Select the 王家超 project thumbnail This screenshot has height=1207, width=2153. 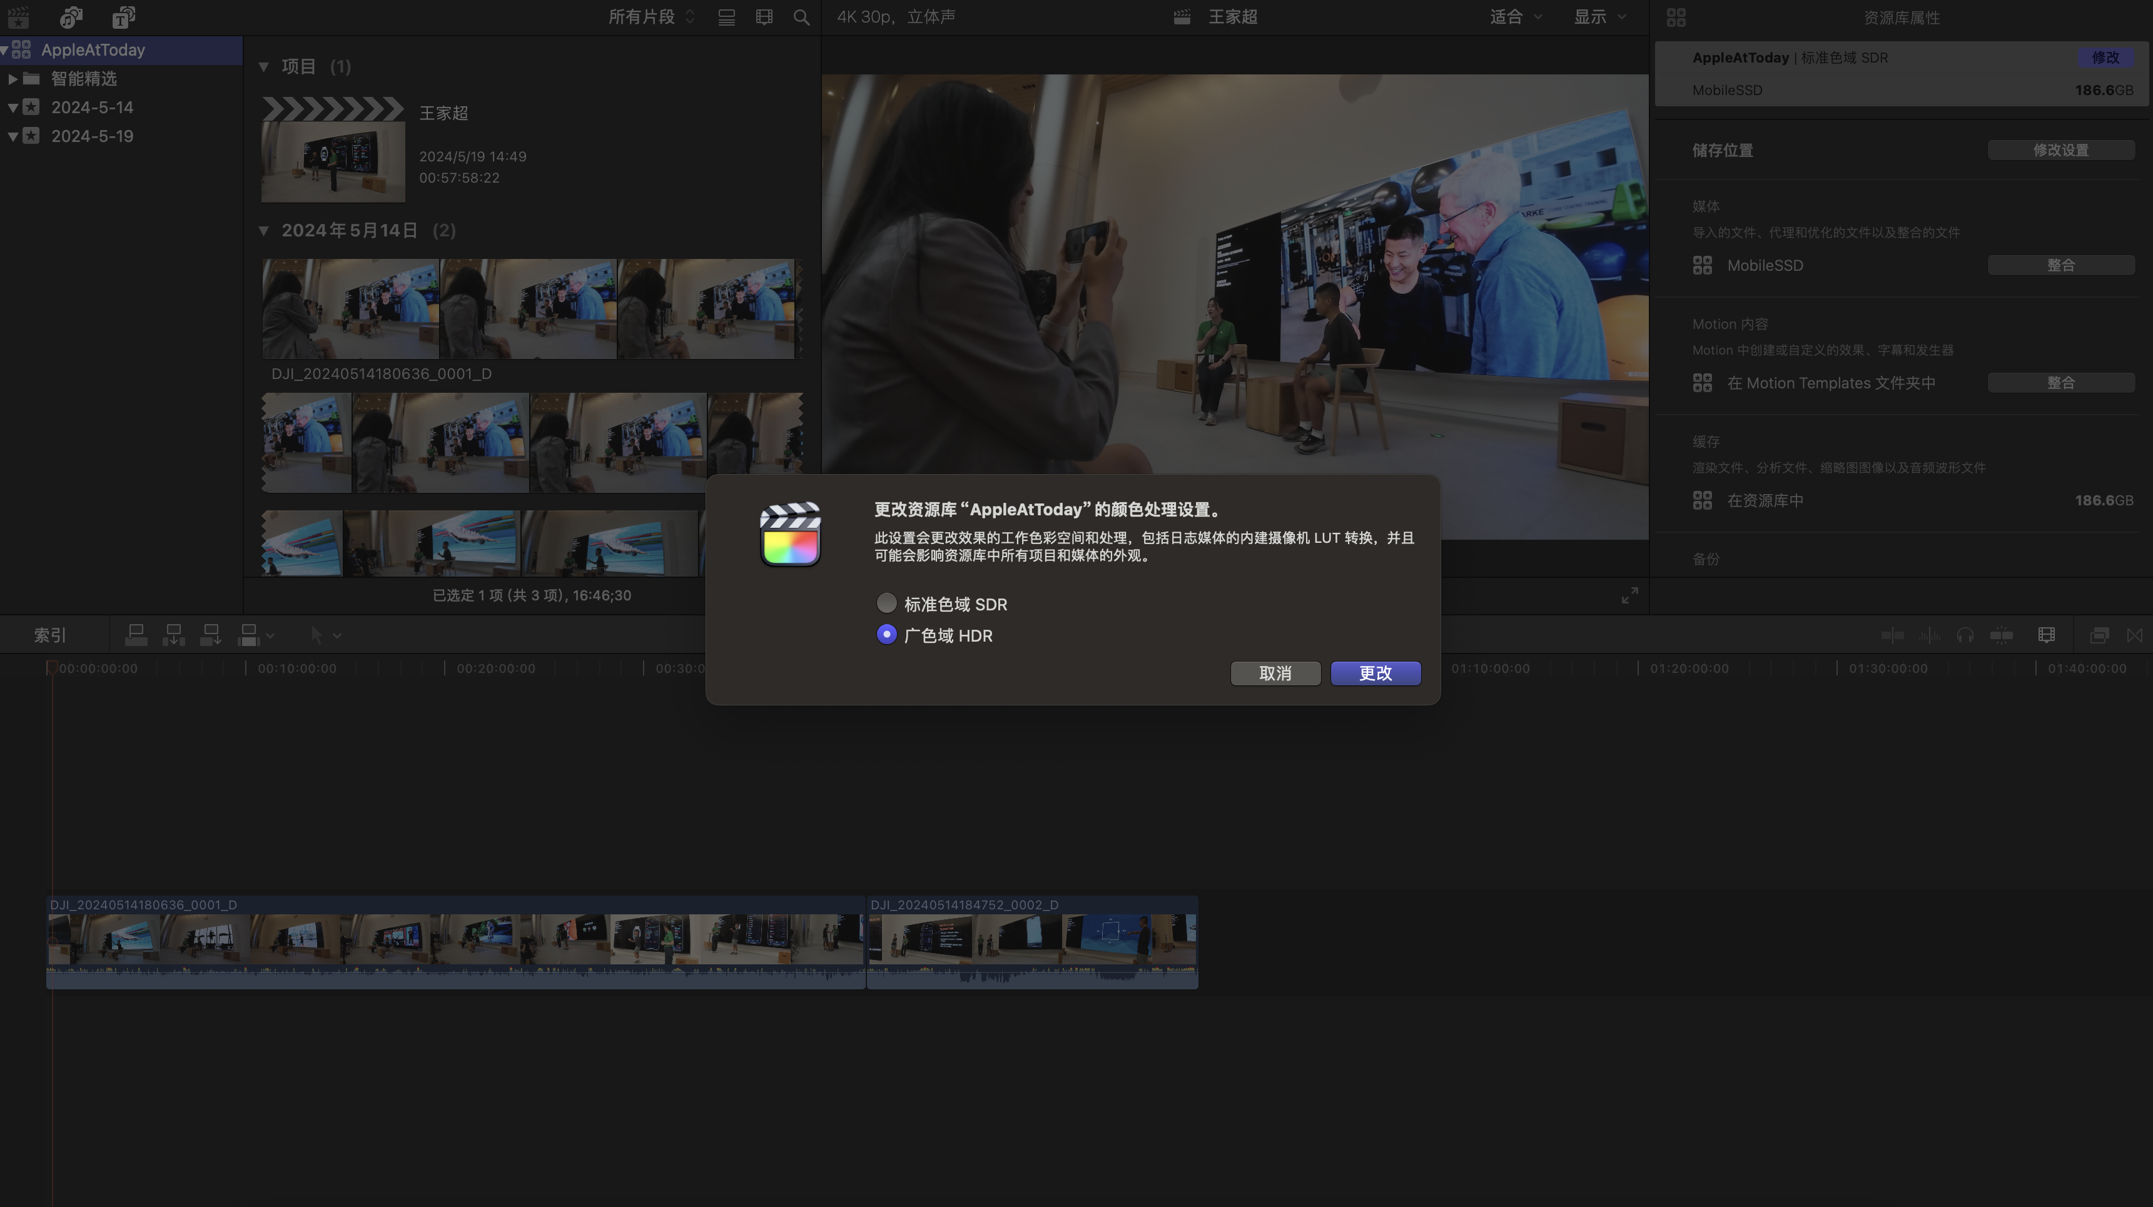[x=333, y=161]
